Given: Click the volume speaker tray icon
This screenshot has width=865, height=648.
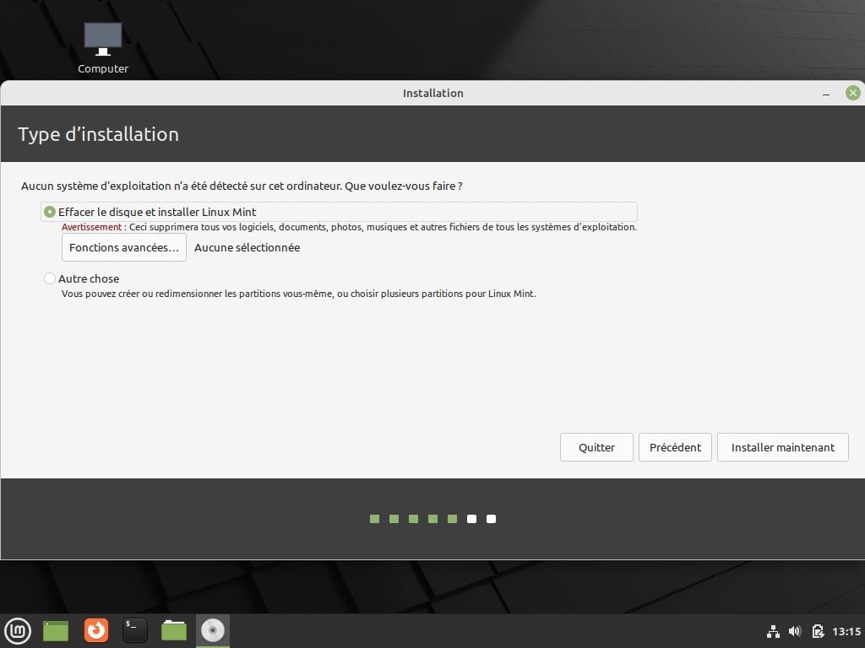Looking at the screenshot, I should point(795,631).
